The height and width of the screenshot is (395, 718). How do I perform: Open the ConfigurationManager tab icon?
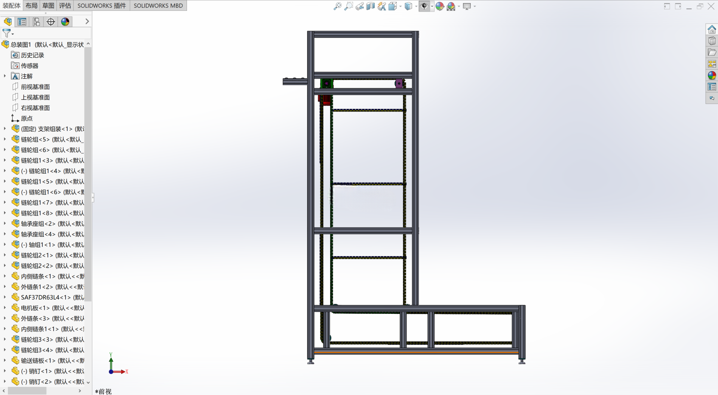(36, 22)
